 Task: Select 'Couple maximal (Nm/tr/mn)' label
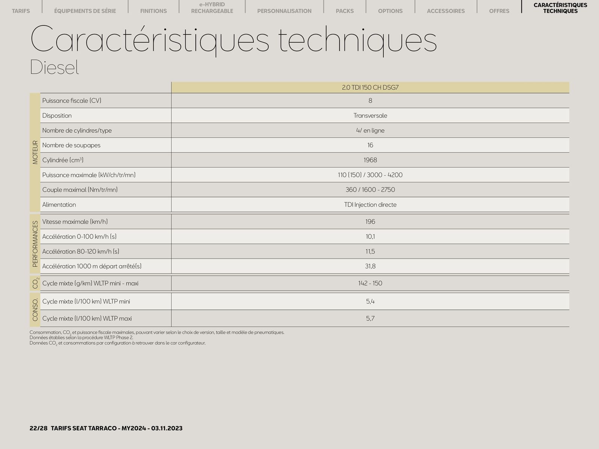coord(80,190)
